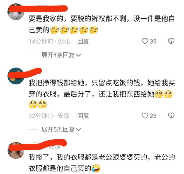Open the third commenter's avatar
The height and width of the screenshot is (174, 184).
click(x=16, y=150)
